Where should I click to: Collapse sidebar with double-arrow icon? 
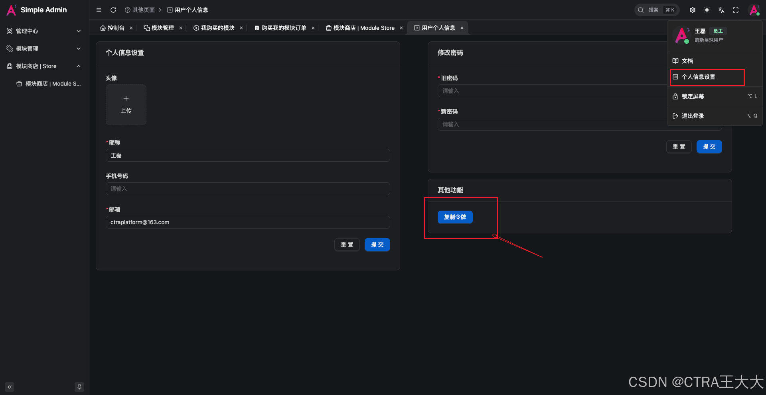(10, 387)
